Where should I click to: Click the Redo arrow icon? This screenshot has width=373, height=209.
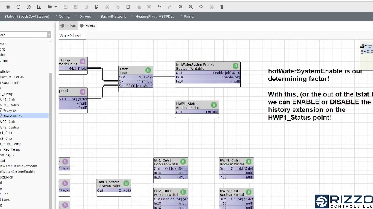point(170,7)
